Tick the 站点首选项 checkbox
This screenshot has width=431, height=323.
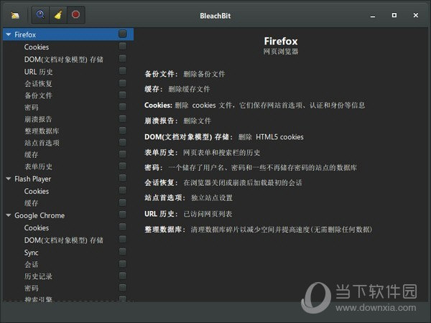click(123, 142)
